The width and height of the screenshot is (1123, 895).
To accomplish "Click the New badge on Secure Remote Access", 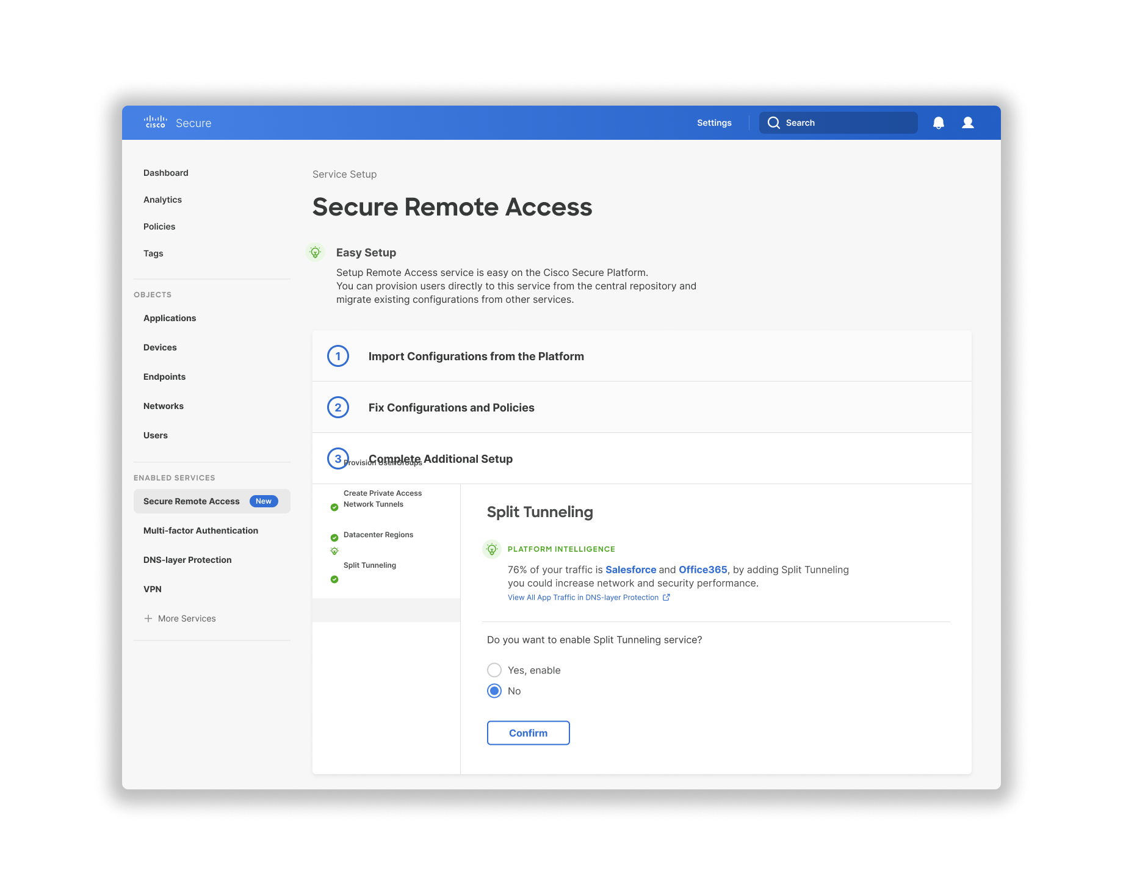I will tap(264, 501).
